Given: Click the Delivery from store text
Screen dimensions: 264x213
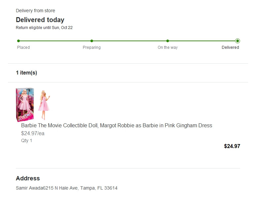Looking at the screenshot, I should (35, 11).
